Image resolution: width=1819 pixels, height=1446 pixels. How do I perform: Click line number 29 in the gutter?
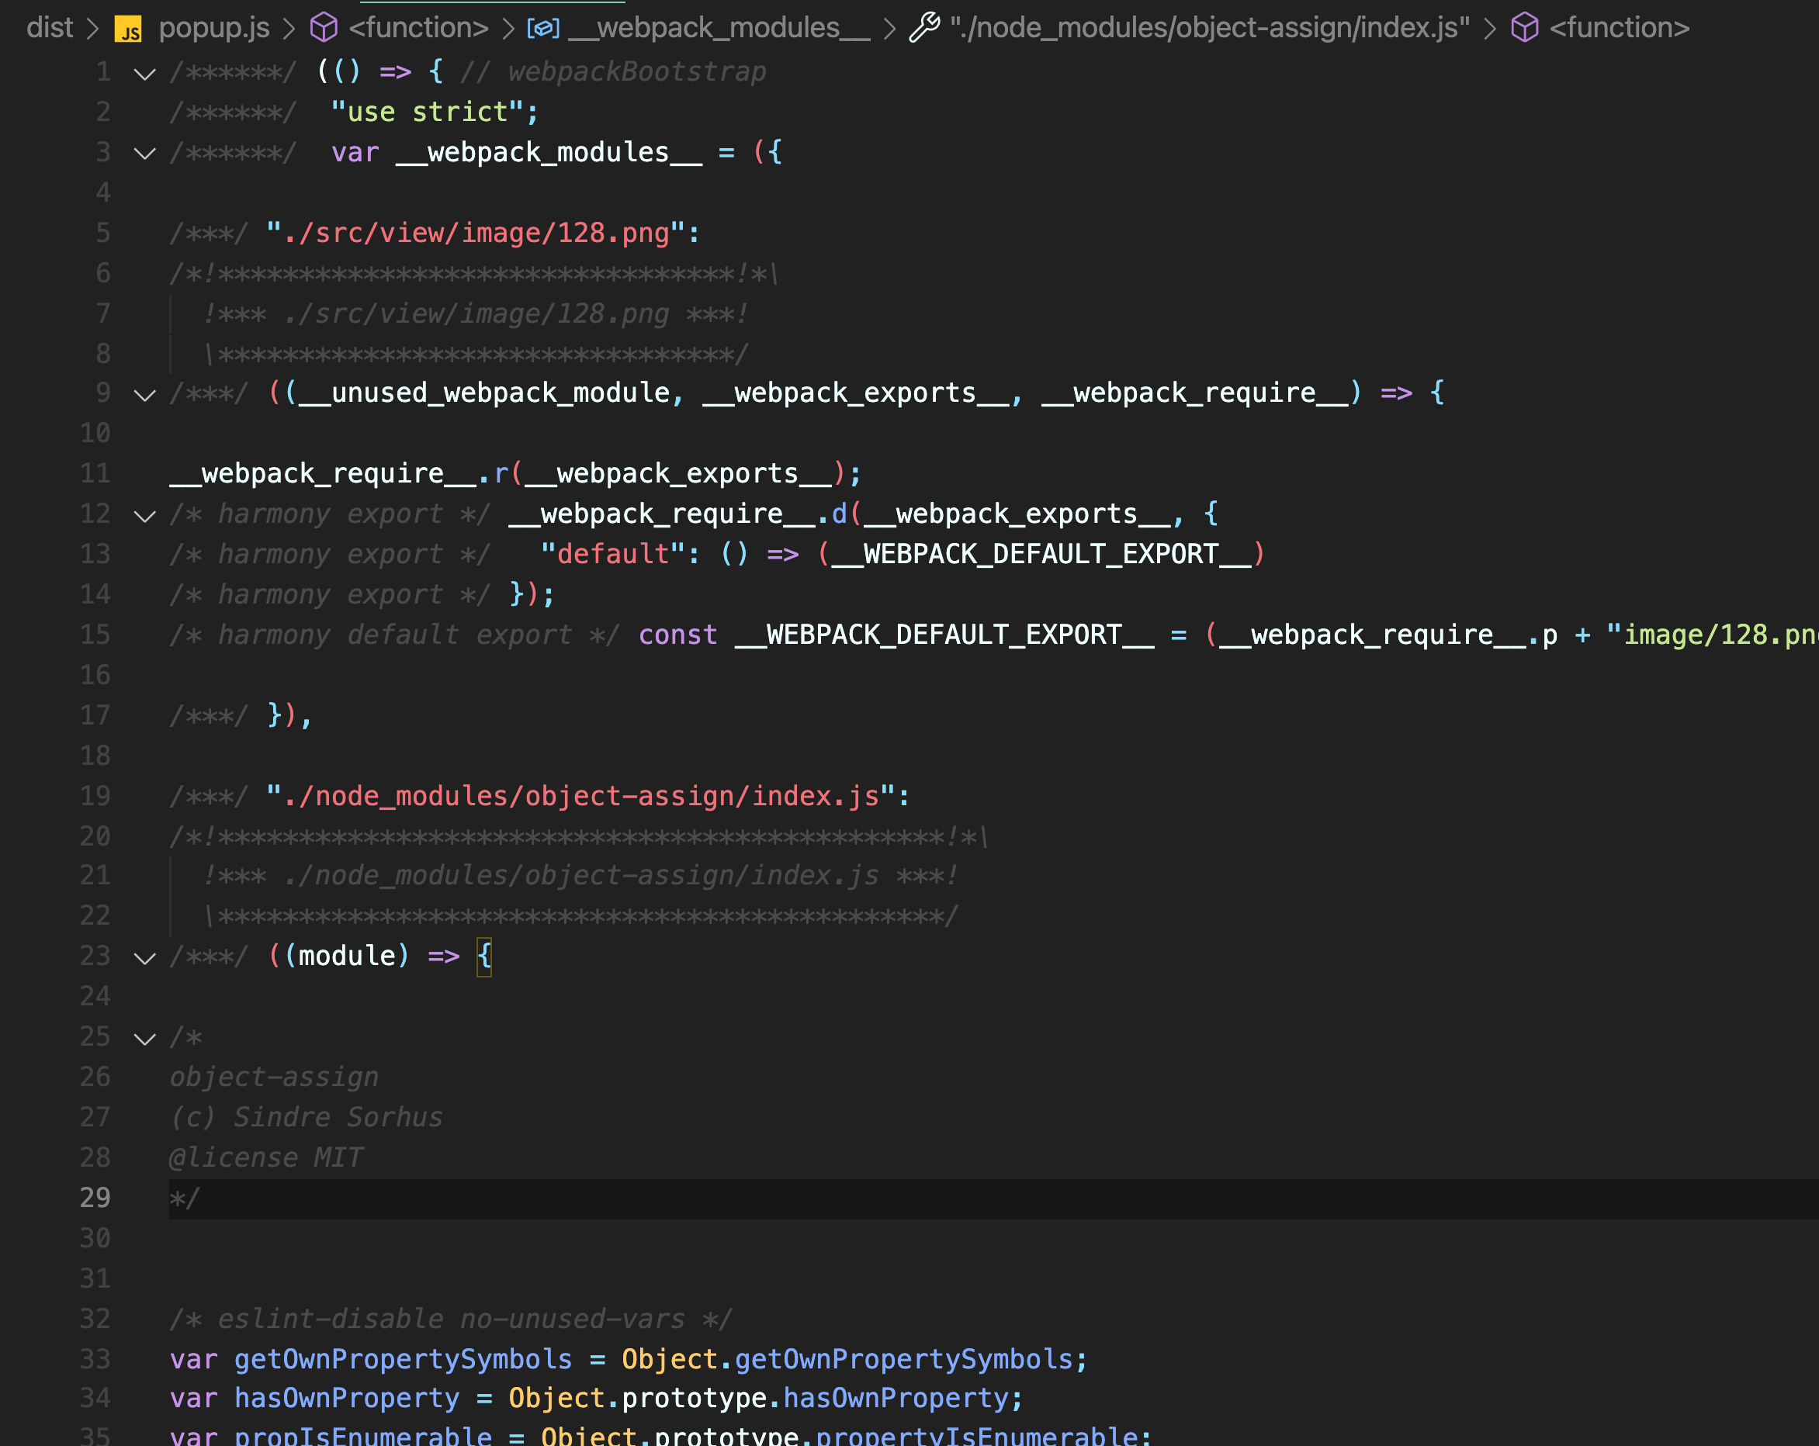click(x=95, y=1198)
